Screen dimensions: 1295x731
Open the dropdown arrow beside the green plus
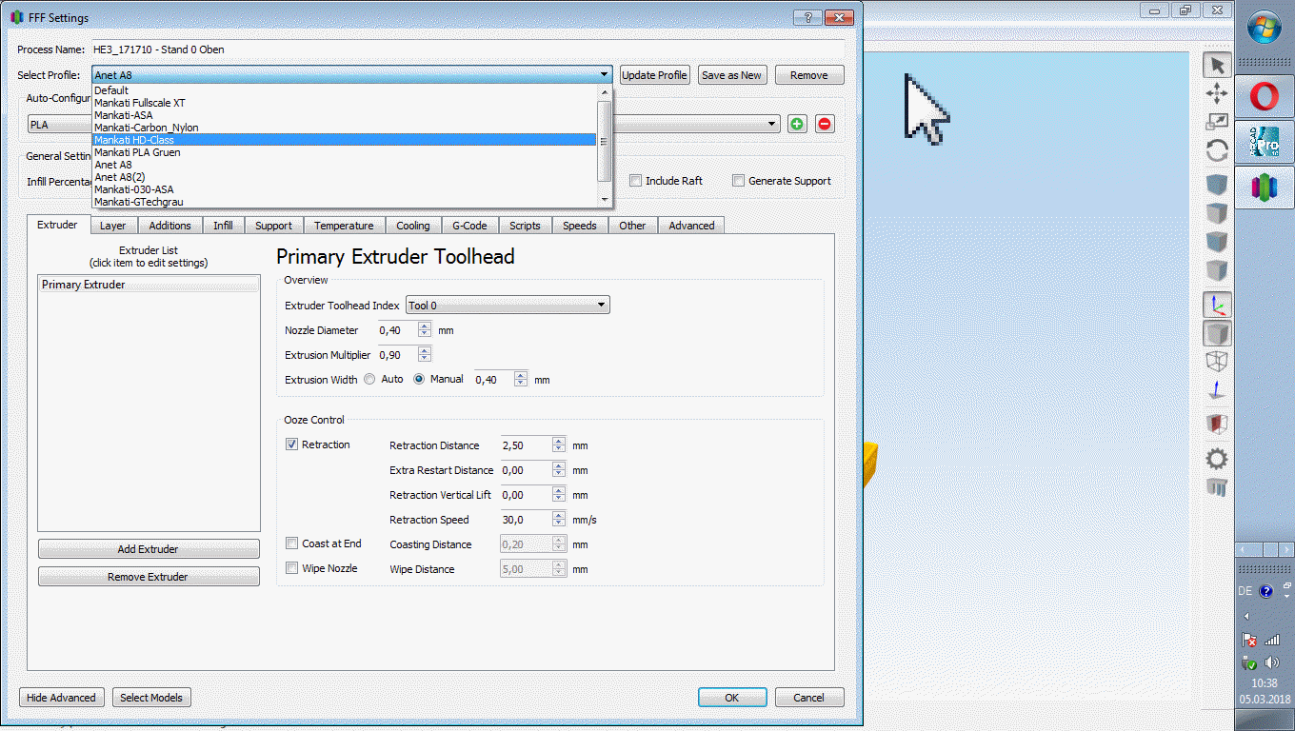click(x=772, y=125)
